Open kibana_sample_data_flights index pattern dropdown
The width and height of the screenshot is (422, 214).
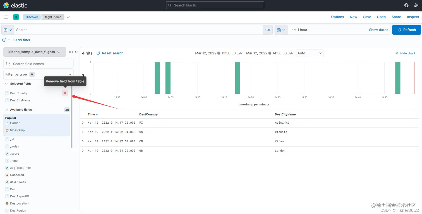pyautogui.click(x=35, y=52)
